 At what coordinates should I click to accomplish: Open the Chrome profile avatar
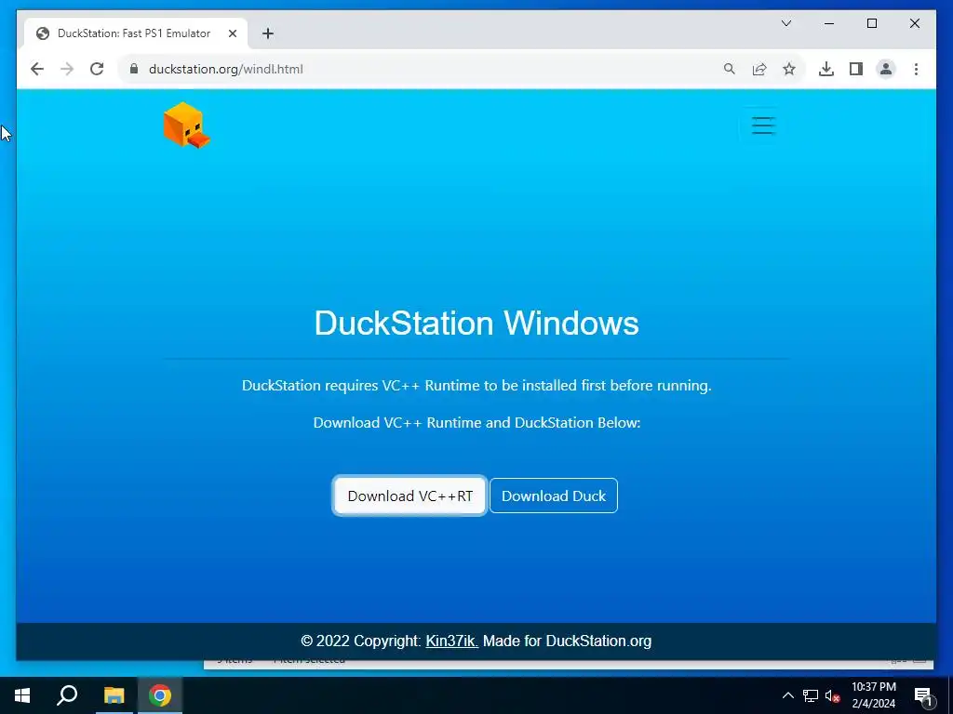coord(886,69)
